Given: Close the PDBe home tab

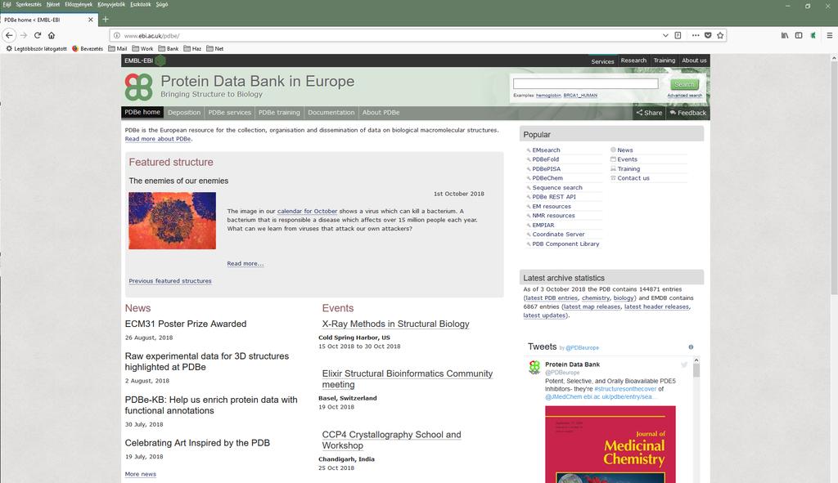Looking at the screenshot, I should (x=90, y=20).
